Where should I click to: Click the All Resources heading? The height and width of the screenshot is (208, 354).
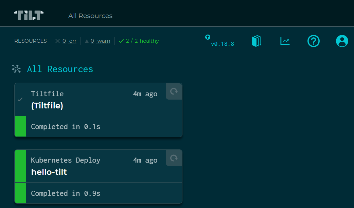point(60,69)
